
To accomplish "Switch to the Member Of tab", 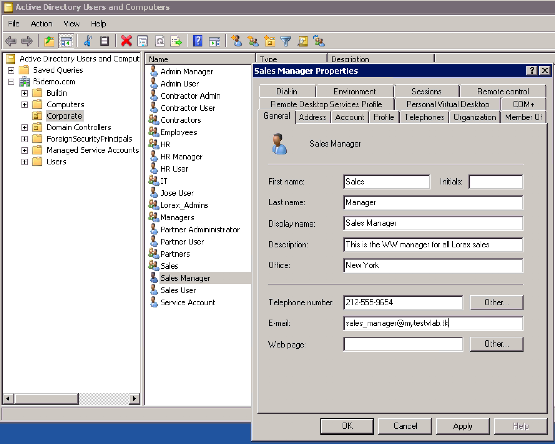I will pos(524,117).
